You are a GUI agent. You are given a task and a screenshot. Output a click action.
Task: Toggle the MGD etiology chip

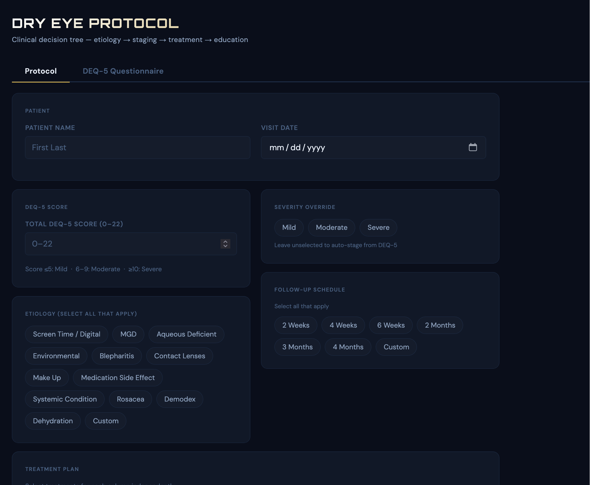(x=128, y=334)
